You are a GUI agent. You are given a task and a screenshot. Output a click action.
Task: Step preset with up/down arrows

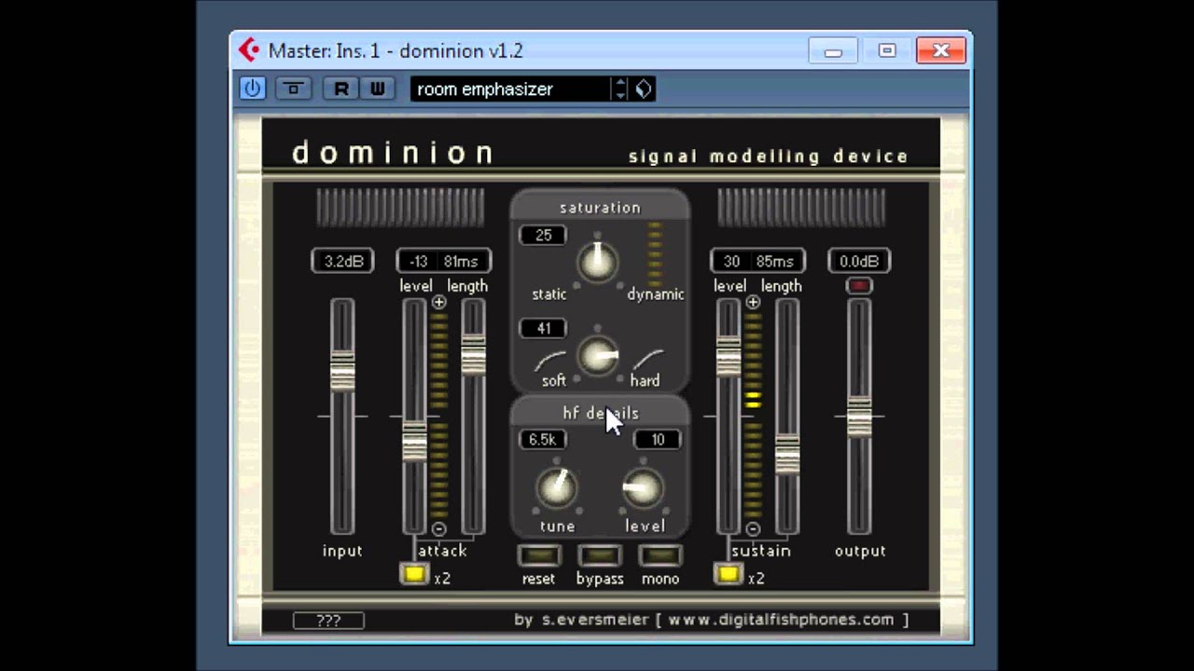coord(620,89)
